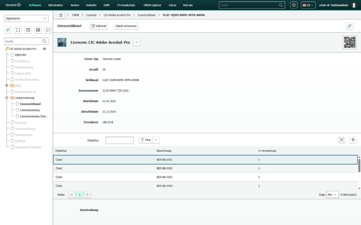Click the license lock object icon
Viewport: 361px width, 225px height.
coord(62,42)
